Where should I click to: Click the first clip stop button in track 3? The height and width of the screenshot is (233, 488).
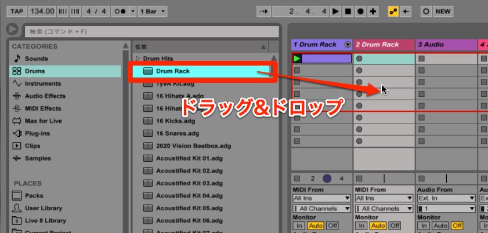421,59
